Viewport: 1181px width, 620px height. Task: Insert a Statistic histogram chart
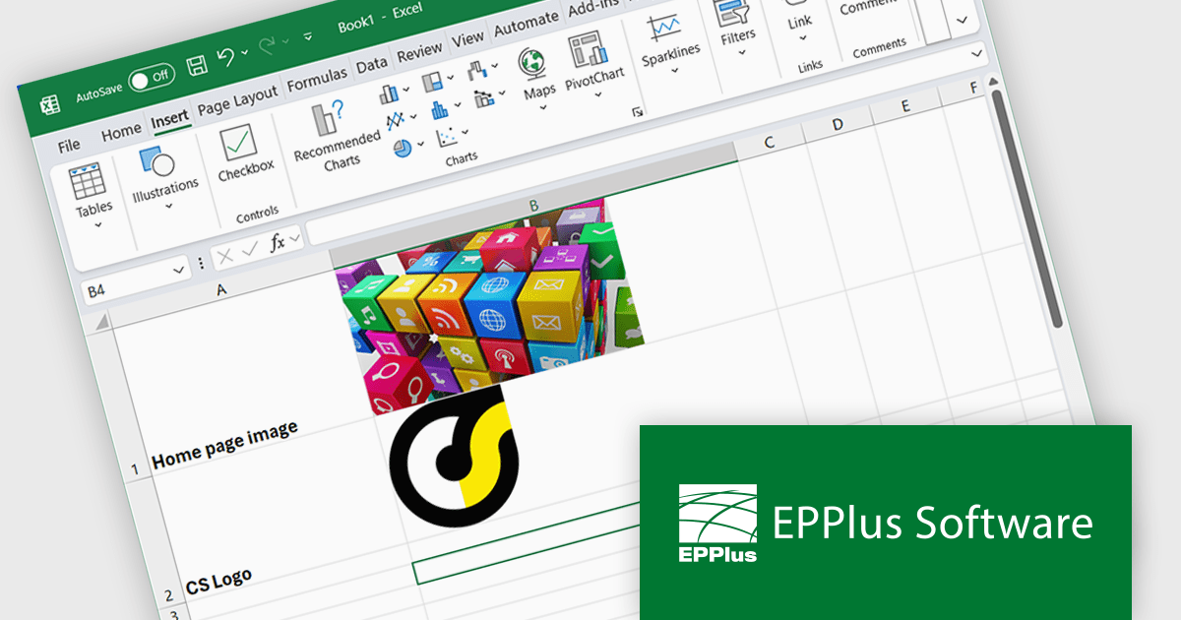click(440, 108)
